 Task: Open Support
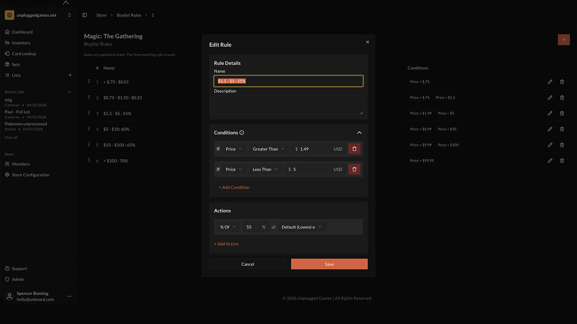click(x=19, y=269)
